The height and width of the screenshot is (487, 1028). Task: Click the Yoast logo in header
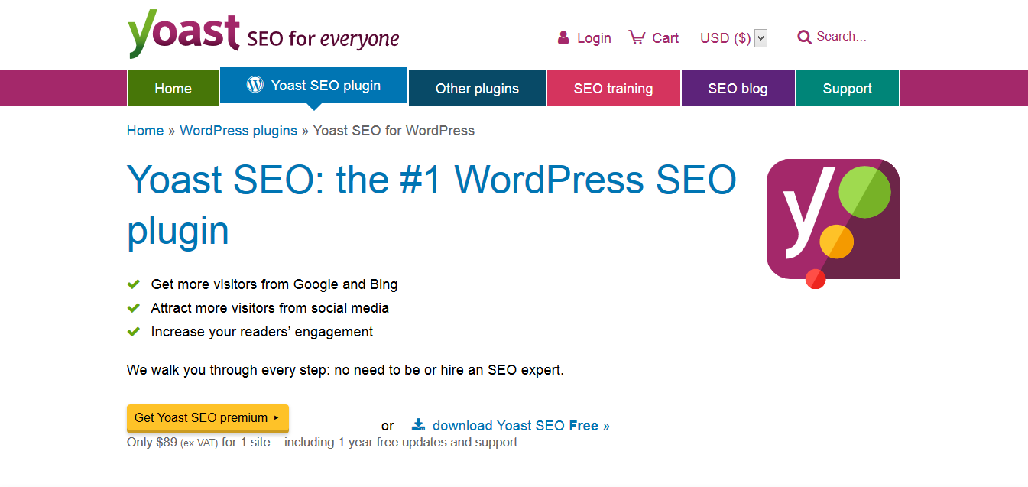coord(263,34)
